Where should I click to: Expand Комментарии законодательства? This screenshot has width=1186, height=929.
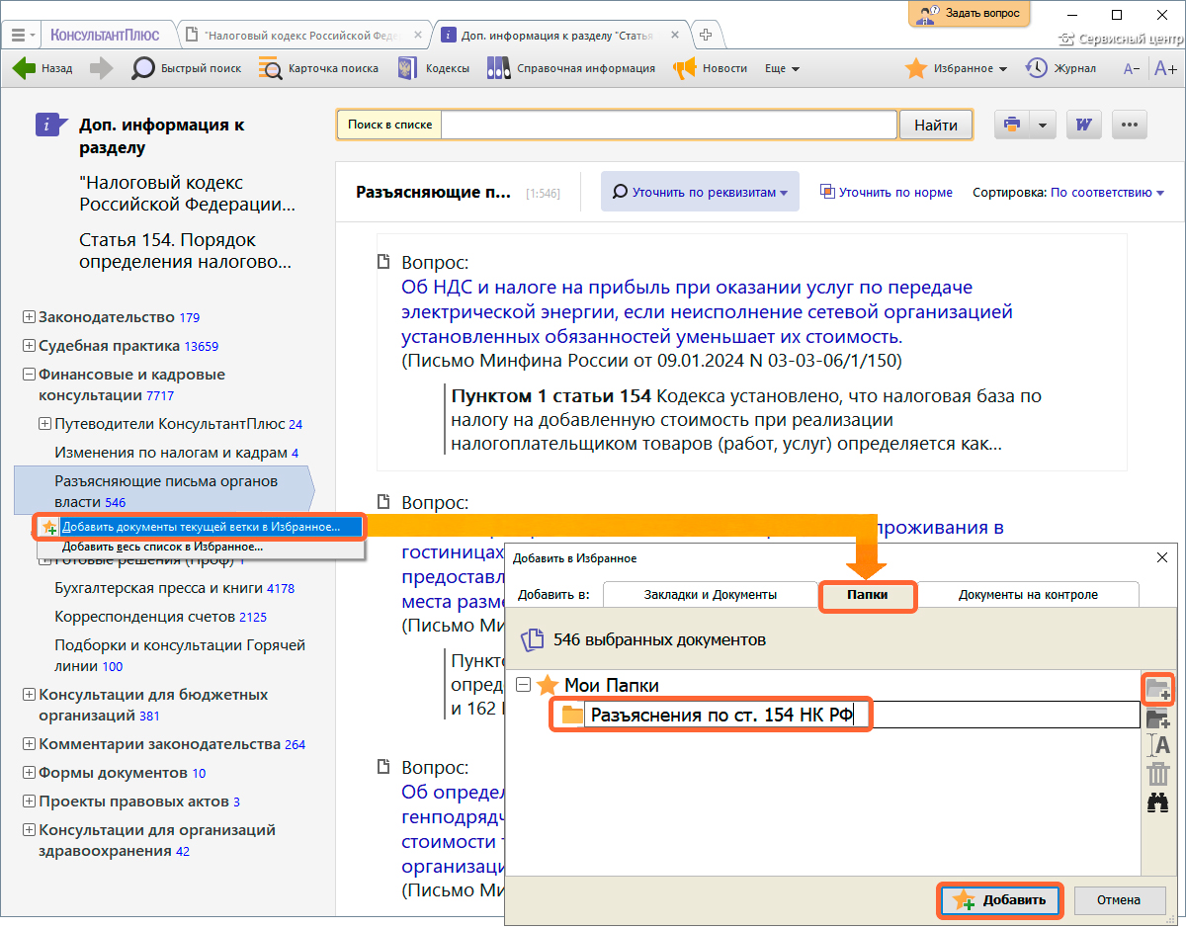pyautogui.click(x=30, y=743)
